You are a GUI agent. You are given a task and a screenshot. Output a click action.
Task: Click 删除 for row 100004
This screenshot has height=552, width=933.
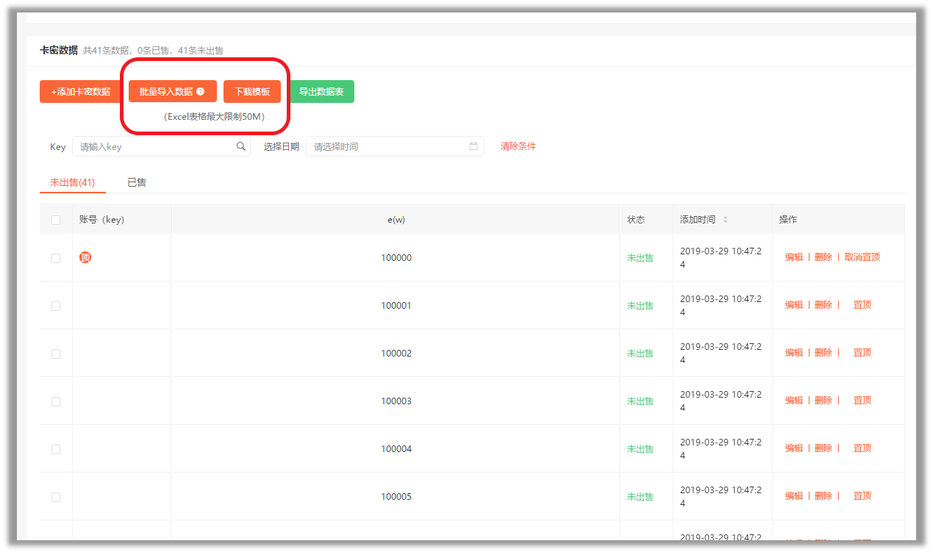point(823,448)
